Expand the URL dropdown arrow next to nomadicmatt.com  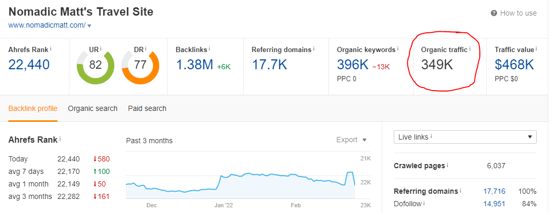89,26
